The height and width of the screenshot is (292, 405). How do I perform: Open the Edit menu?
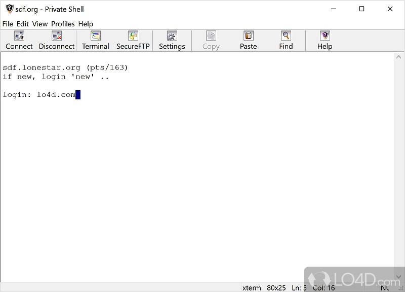(22, 24)
